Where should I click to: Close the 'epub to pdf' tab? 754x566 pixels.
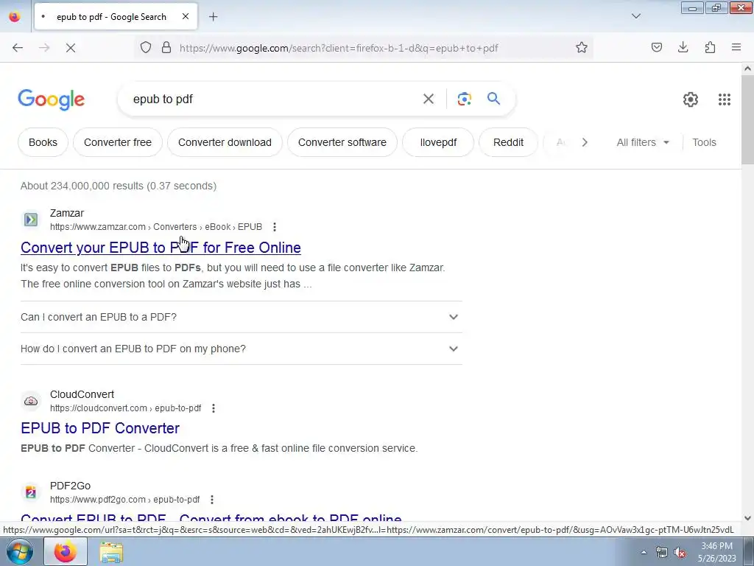pos(186,16)
